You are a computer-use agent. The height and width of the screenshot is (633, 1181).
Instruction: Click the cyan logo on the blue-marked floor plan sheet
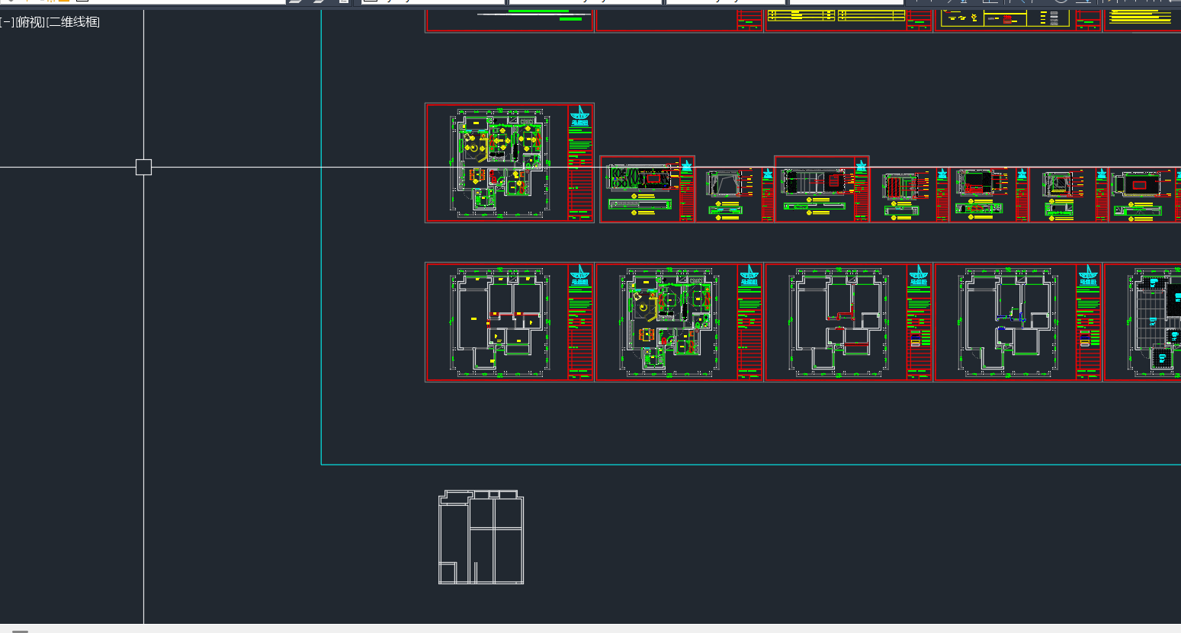[x=1088, y=276]
